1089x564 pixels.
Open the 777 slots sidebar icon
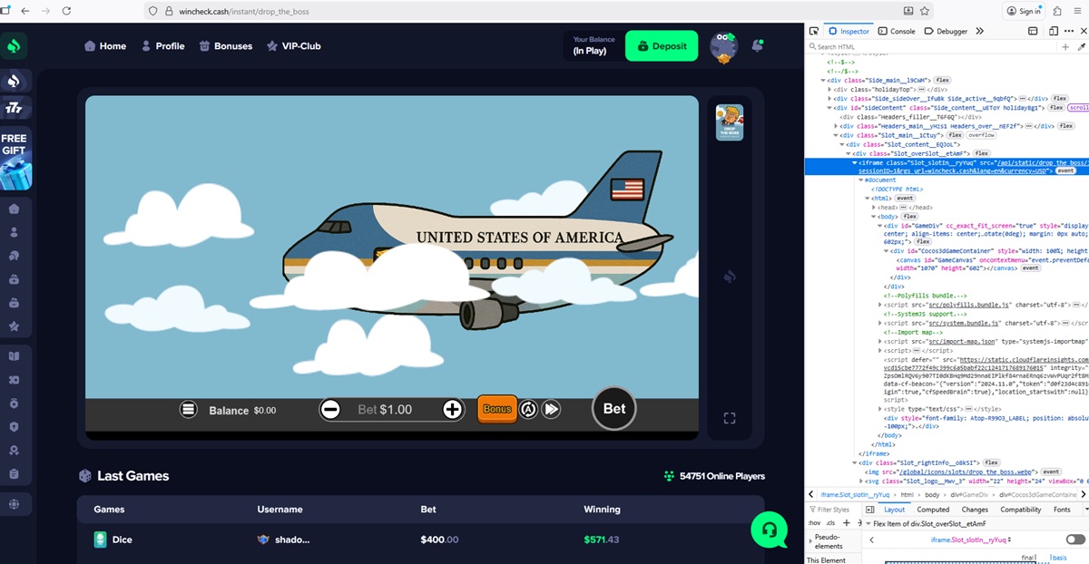coord(15,108)
